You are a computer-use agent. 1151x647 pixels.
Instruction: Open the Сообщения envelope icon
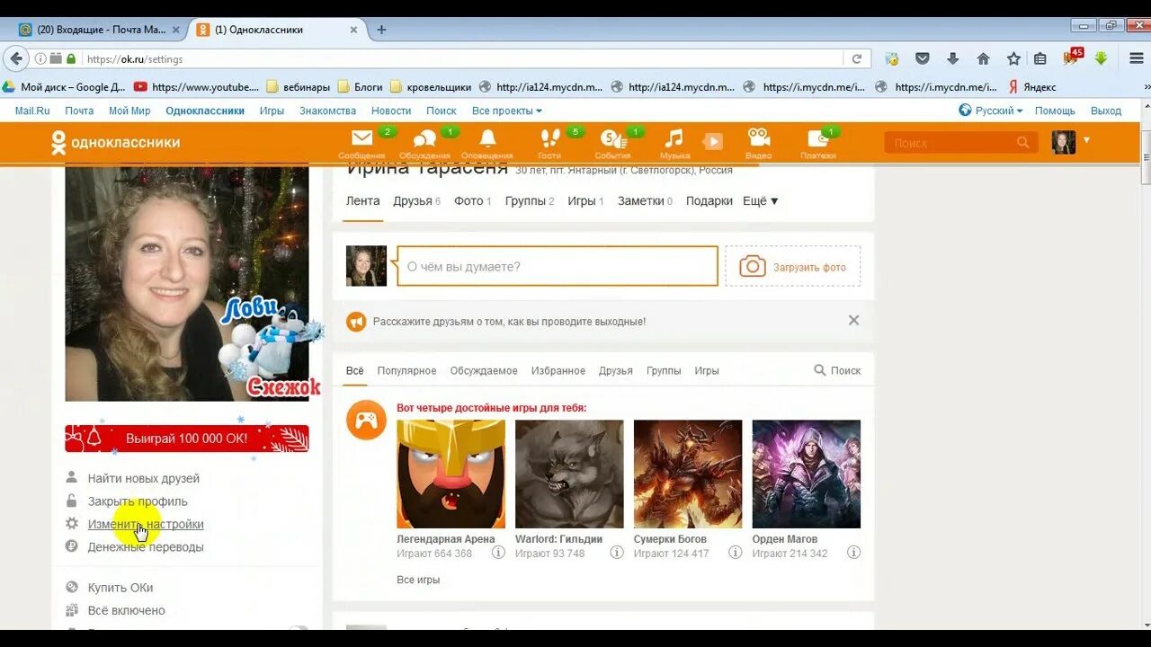point(361,138)
